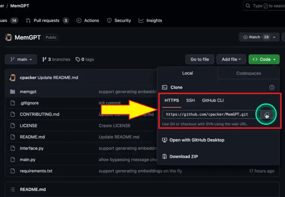Open the requirements.txt file

click(x=36, y=171)
